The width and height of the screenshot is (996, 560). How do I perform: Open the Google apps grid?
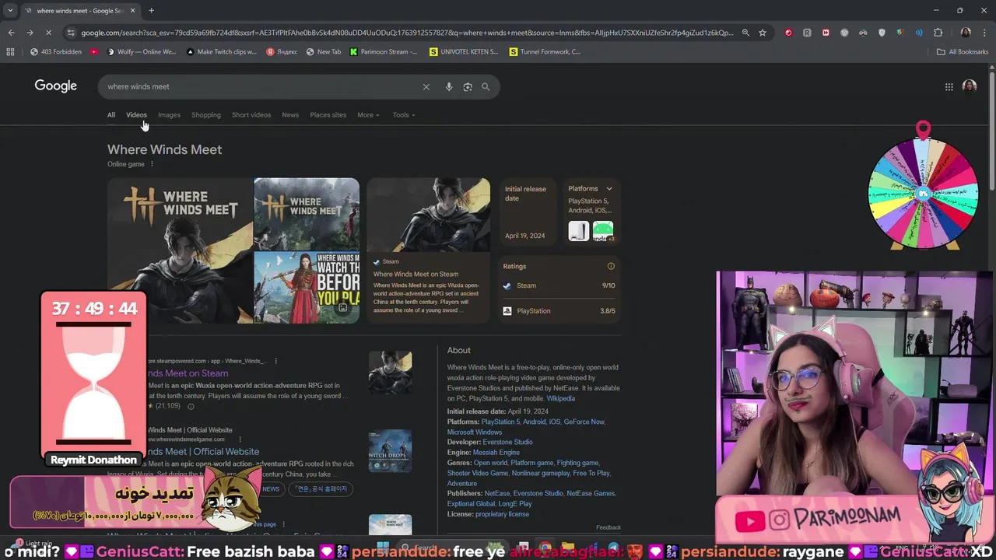[x=949, y=87]
